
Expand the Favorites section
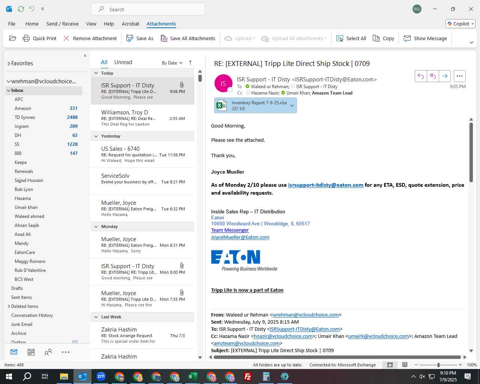tap(9, 64)
